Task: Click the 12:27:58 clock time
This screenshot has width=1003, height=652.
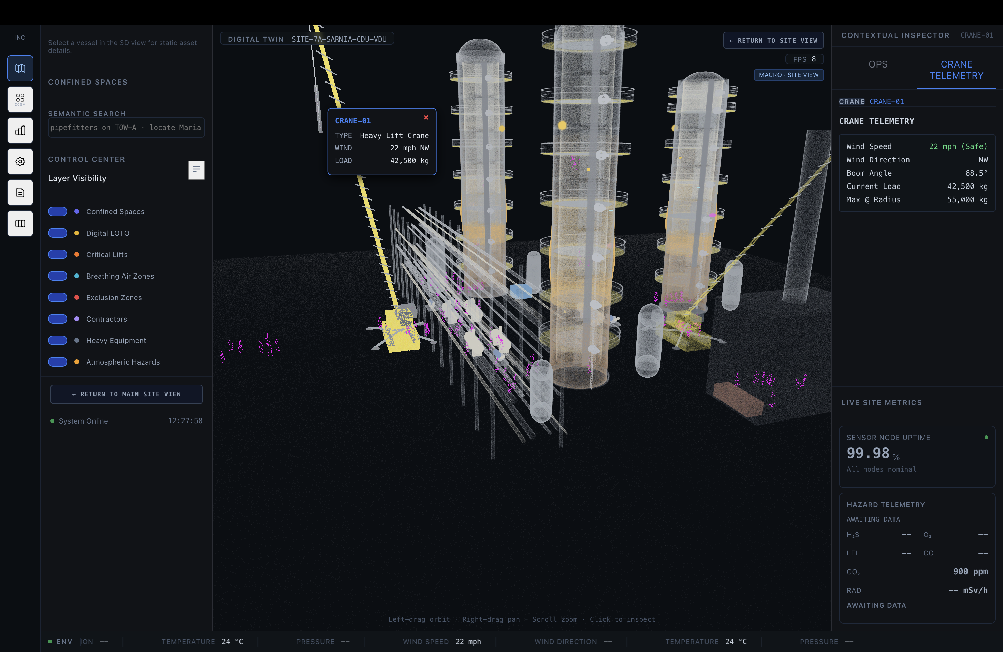Action: [x=185, y=421]
